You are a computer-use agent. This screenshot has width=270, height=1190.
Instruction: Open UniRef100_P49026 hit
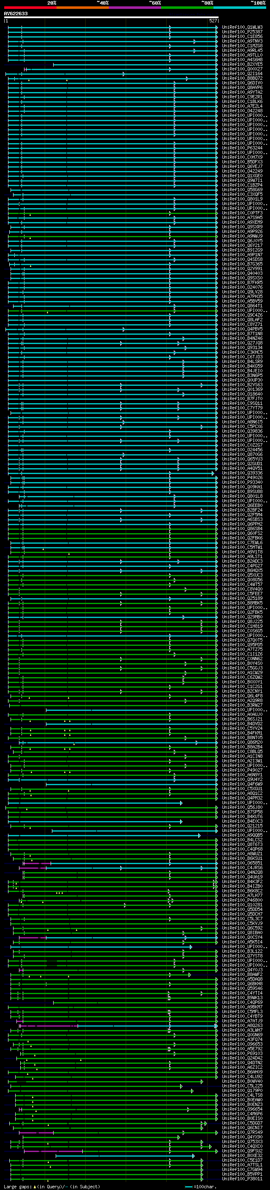[x=242, y=478]
